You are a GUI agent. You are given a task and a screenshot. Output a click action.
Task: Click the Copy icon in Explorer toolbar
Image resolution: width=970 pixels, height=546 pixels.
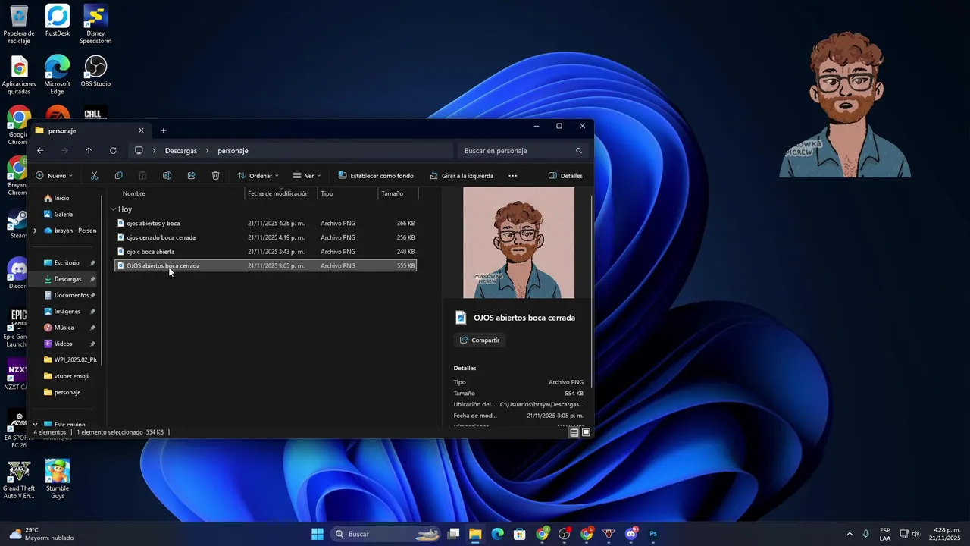118,175
